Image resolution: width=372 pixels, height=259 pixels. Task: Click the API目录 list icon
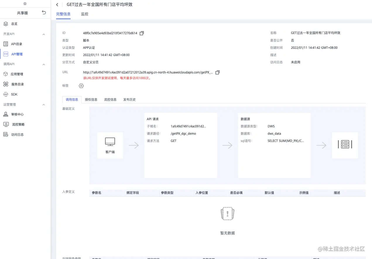(x=6, y=44)
